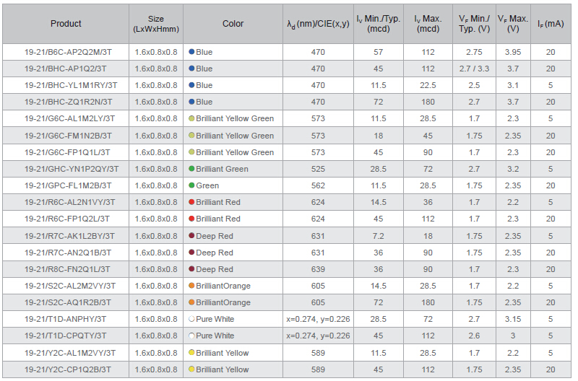Click the blue dot for 19-21/B6C-AP2Q2M/3T
Image resolution: width=578 pixels, height=381 pixels.
coord(191,53)
